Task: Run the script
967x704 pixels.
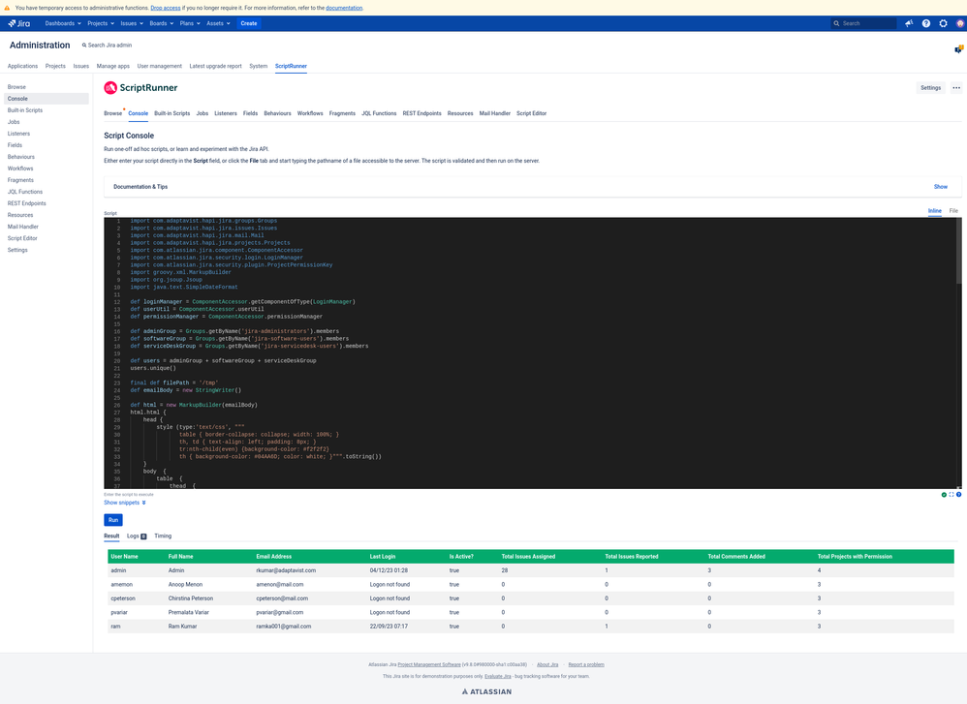Action: point(112,520)
